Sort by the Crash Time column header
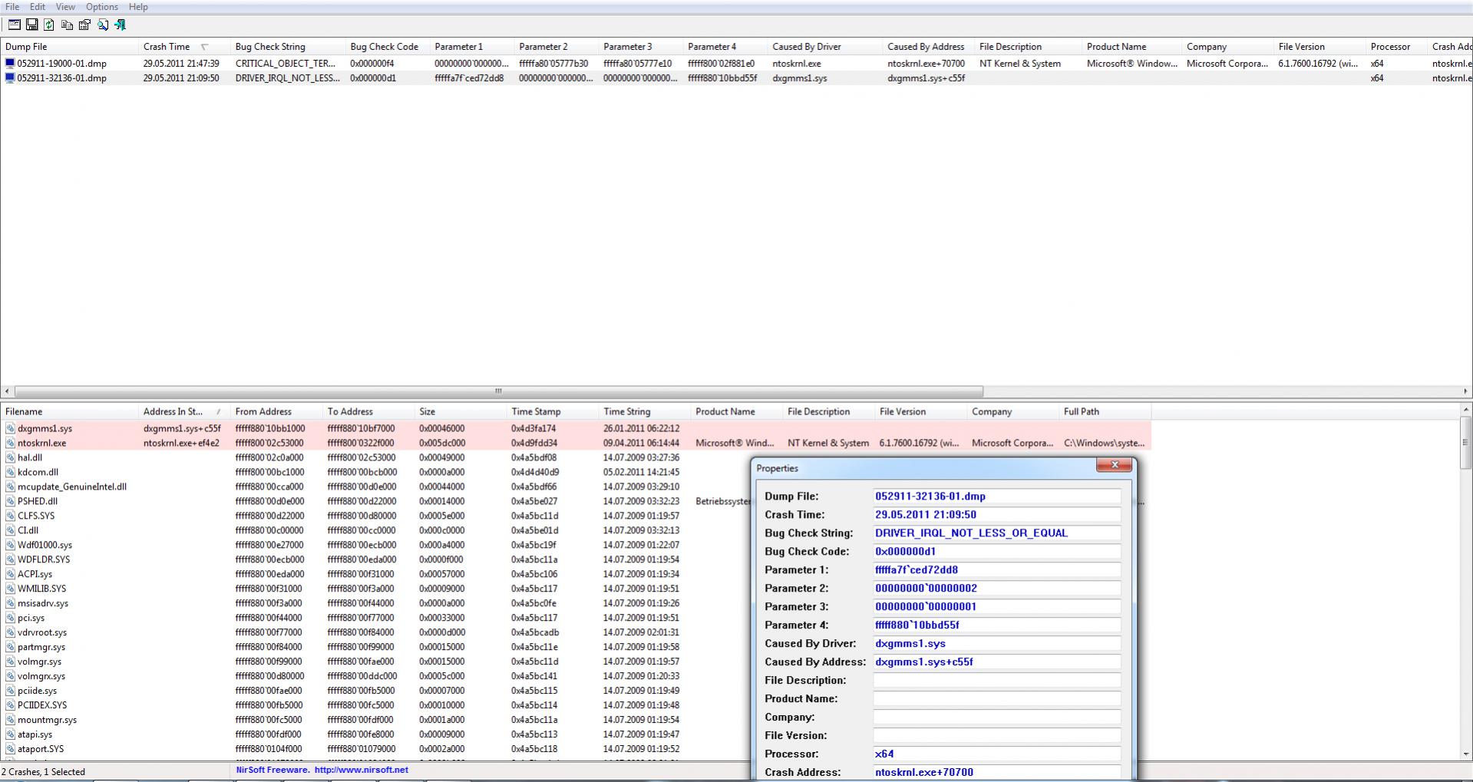 184,47
